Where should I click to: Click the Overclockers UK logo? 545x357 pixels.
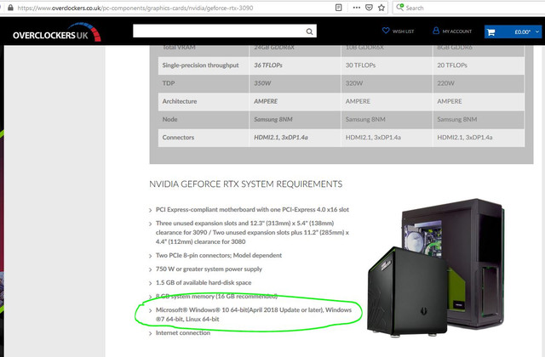(57, 32)
